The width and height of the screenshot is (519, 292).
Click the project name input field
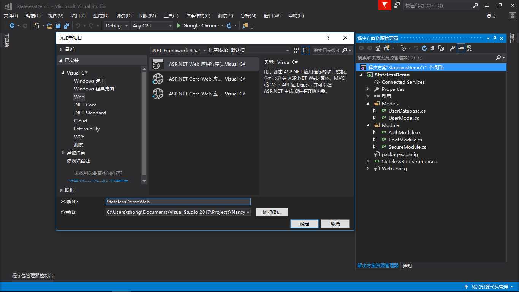point(178,202)
